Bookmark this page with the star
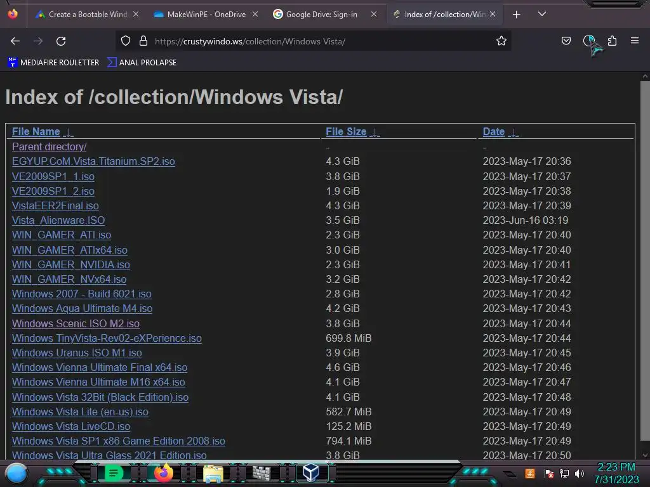The height and width of the screenshot is (487, 650). point(501,41)
